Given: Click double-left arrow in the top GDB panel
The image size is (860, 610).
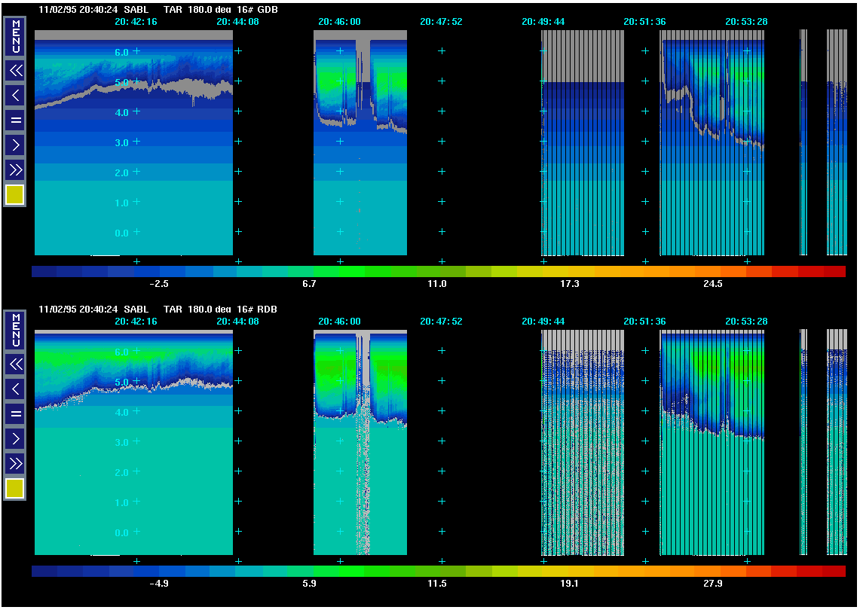Looking at the screenshot, I should [15, 71].
